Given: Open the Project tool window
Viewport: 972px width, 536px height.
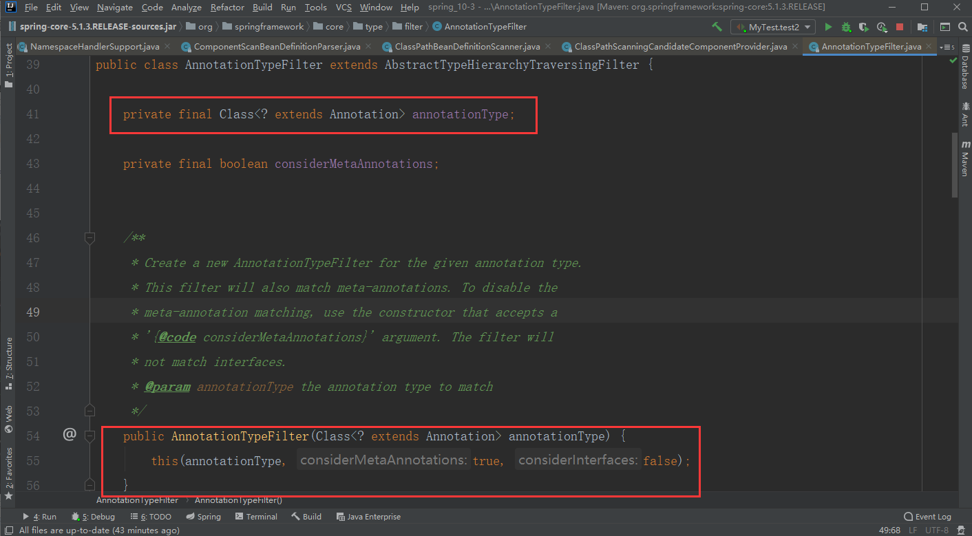Looking at the screenshot, I should tap(8, 66).
